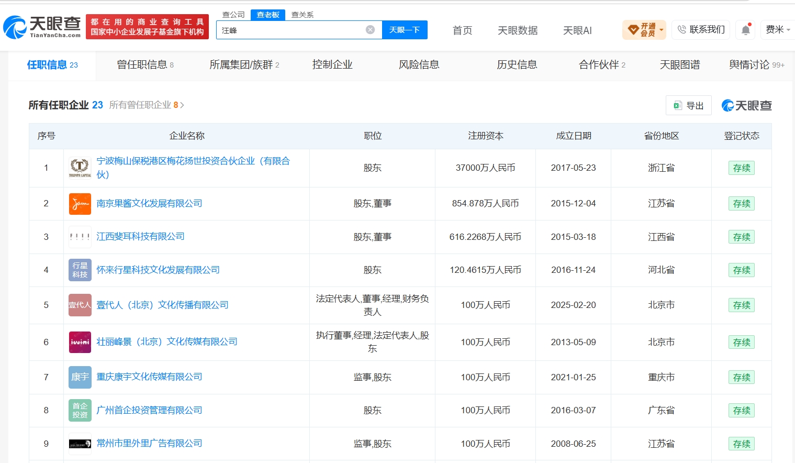
Task: Click 南京果酱文化 orange logo
Action: (80, 204)
